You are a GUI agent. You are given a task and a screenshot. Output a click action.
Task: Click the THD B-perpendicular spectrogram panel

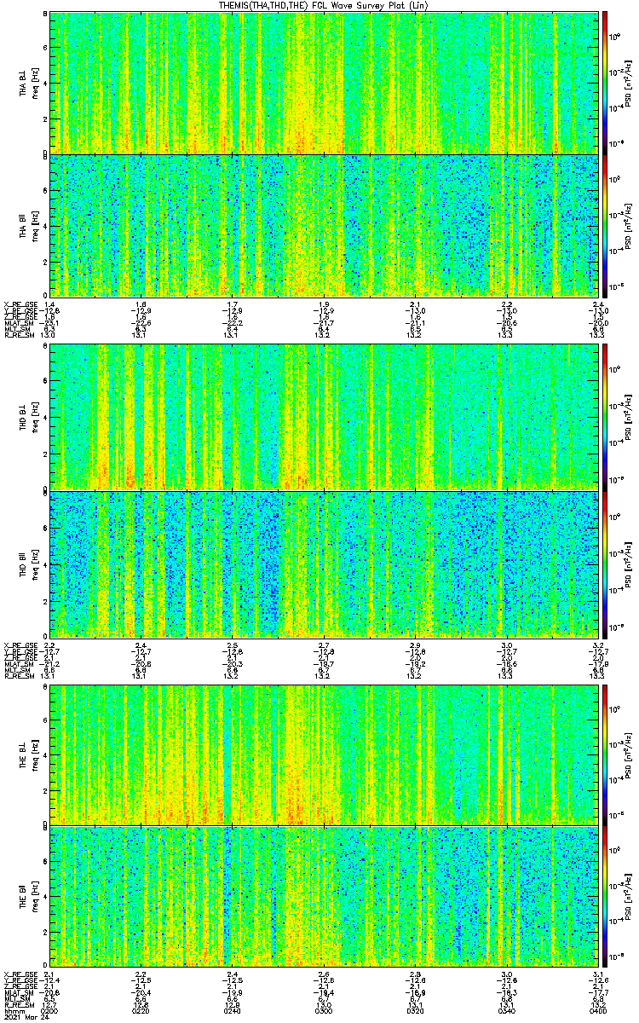[x=324, y=417]
